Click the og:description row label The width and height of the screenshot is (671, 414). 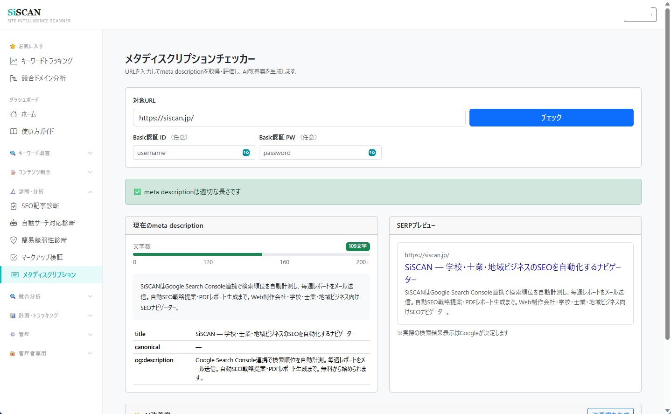(154, 360)
